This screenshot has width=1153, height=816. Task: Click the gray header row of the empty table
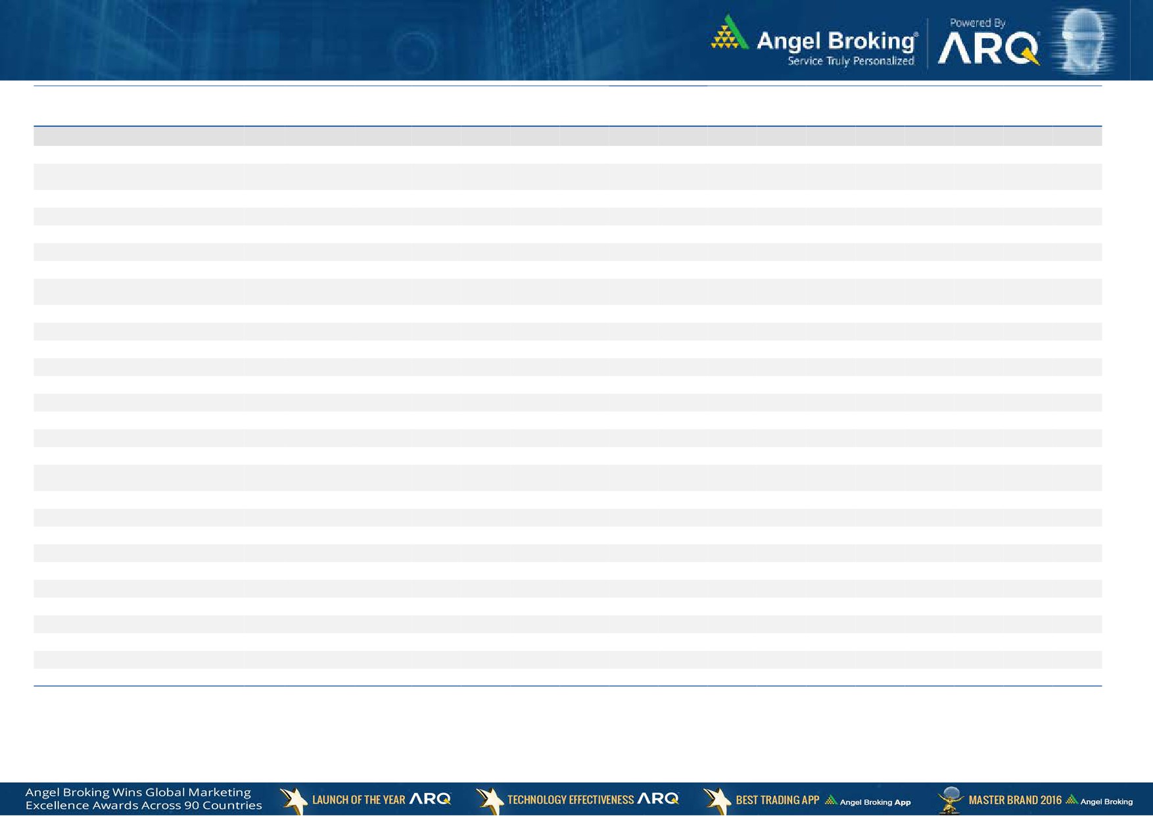(x=567, y=136)
